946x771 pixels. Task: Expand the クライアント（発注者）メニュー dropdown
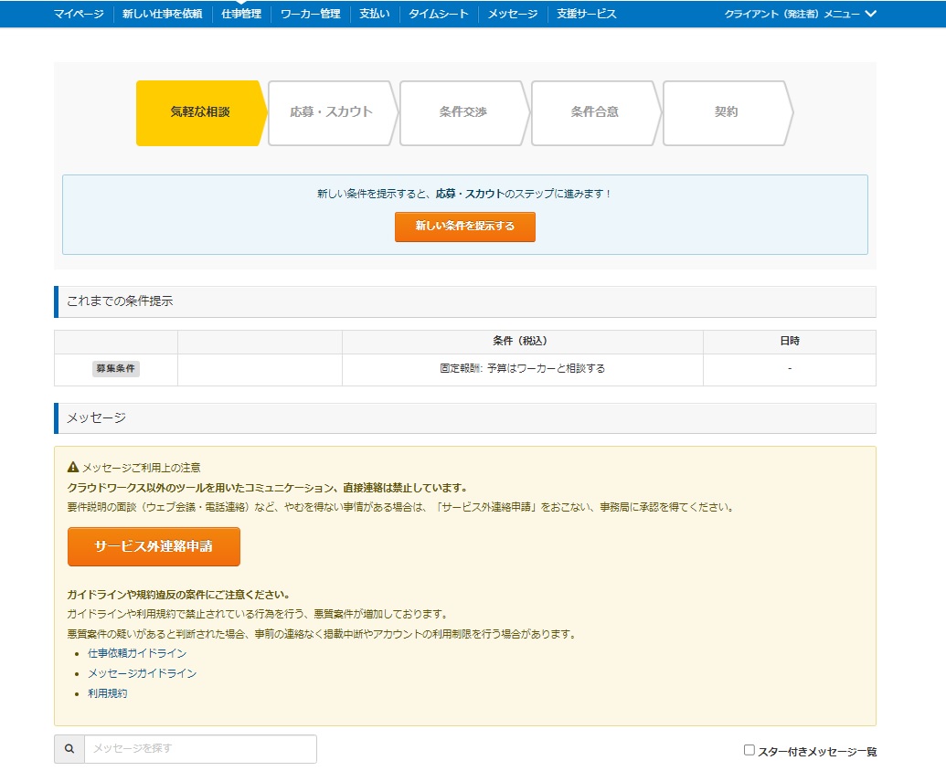pos(800,14)
